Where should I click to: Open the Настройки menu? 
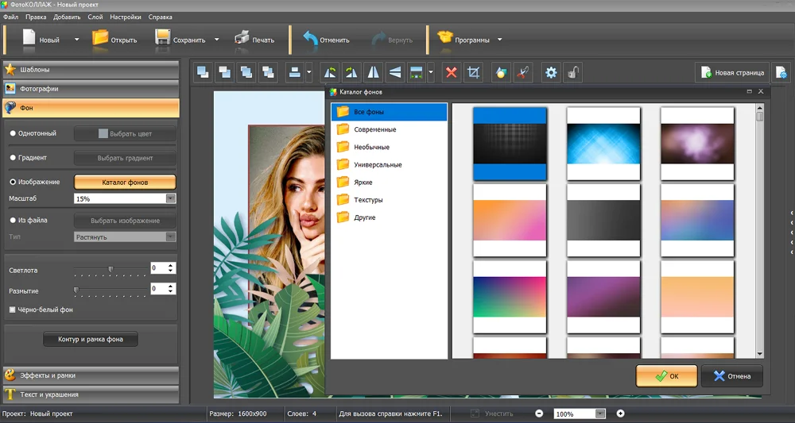(126, 17)
